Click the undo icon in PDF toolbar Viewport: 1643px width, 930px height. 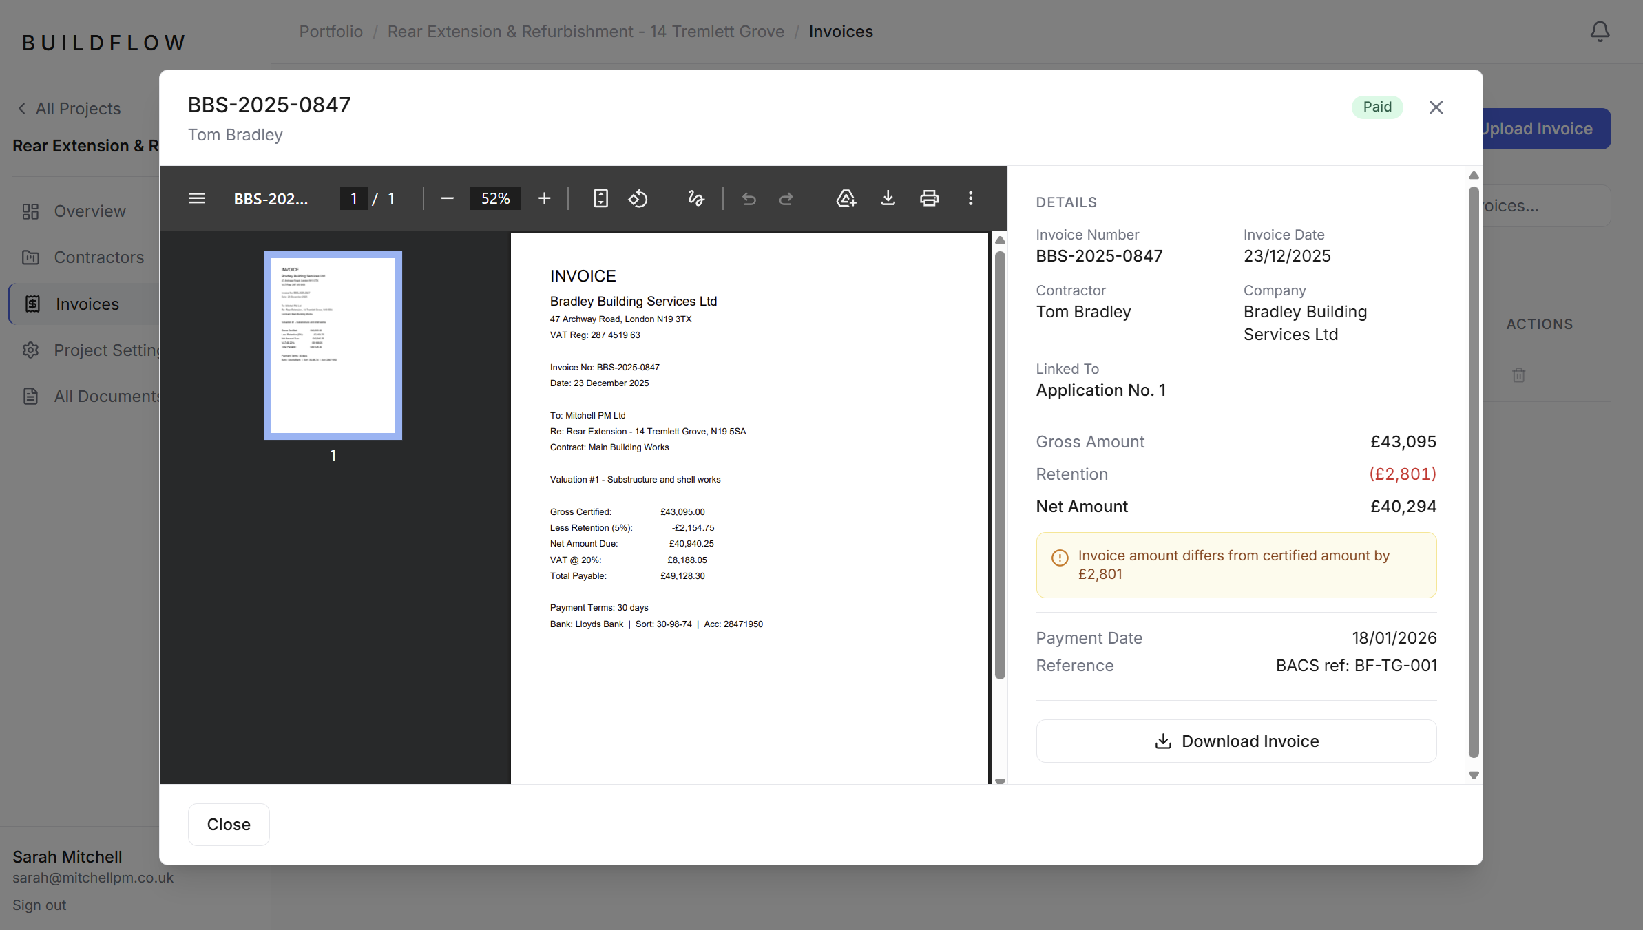coord(749,199)
